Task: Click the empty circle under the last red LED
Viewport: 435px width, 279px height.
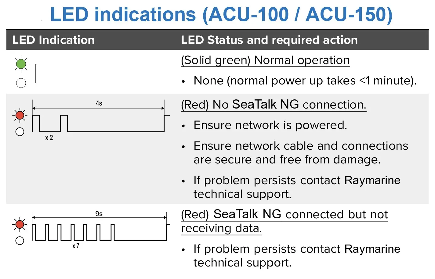Action: 20,241
